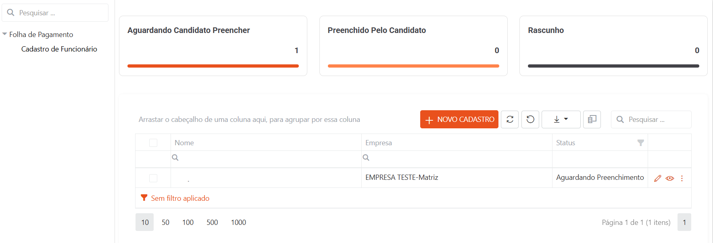Open the three-dot more options in row

[x=682, y=178]
